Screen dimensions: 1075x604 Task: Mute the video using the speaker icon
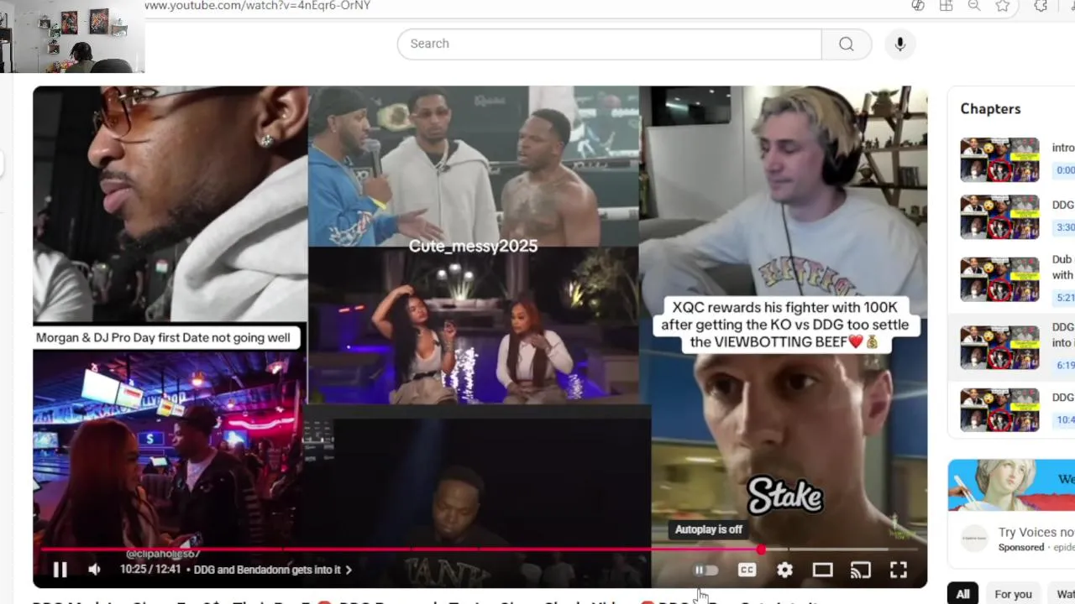click(x=94, y=570)
